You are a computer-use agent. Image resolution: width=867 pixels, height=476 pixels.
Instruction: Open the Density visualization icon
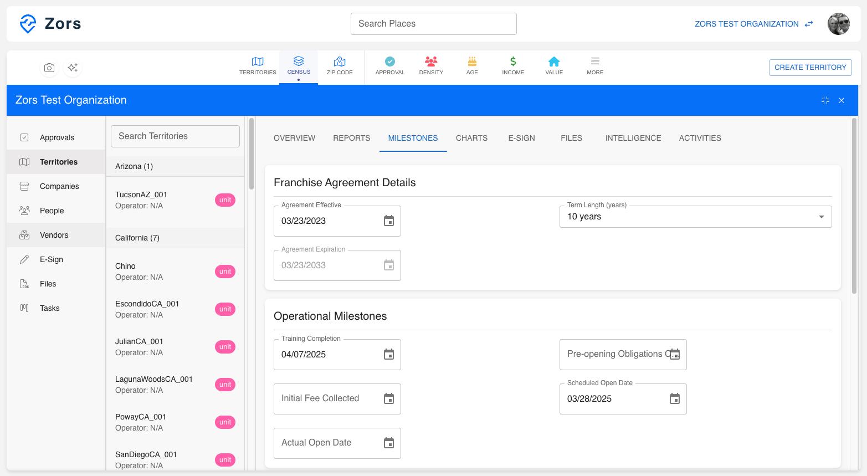(x=431, y=65)
